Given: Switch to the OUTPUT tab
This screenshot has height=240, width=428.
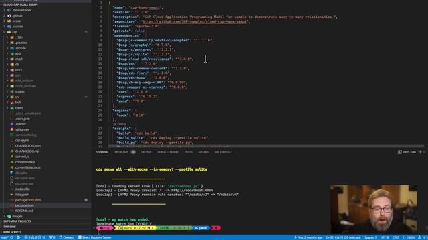Looking at the screenshot, I should point(146,152).
